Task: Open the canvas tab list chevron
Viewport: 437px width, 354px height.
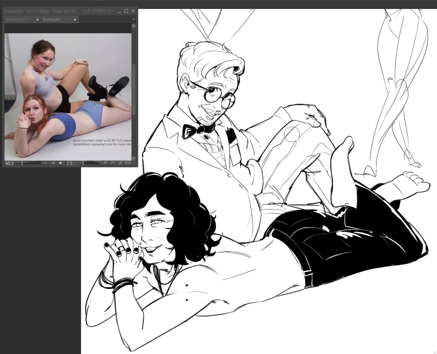Action: click(134, 19)
